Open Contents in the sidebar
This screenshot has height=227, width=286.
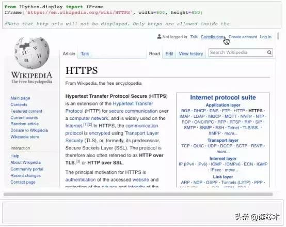[x=19, y=104]
